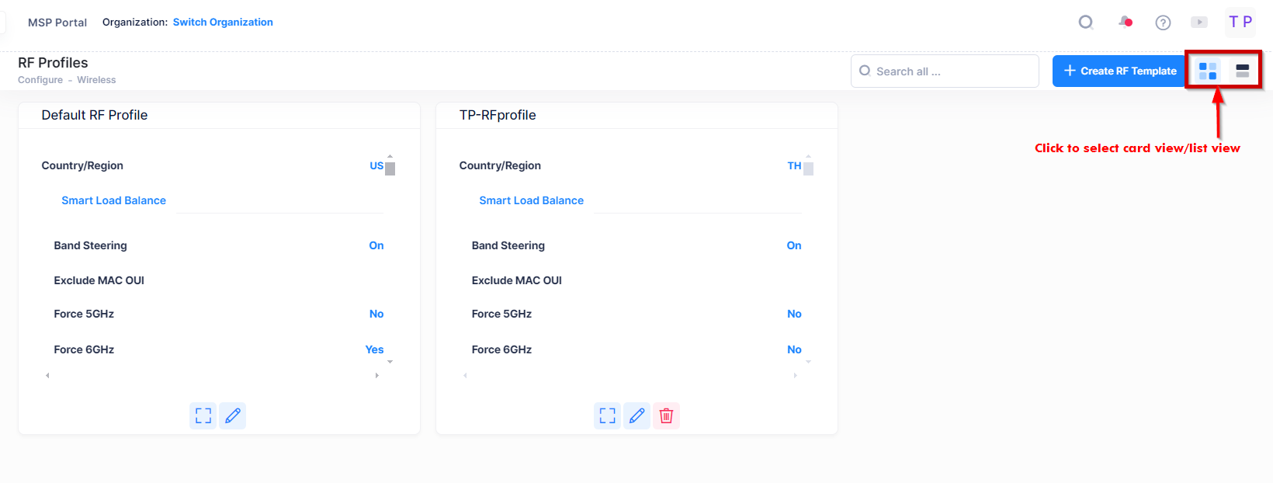This screenshot has width=1273, height=483.
Task: Click the video tutorial play icon
Action: (x=1199, y=22)
